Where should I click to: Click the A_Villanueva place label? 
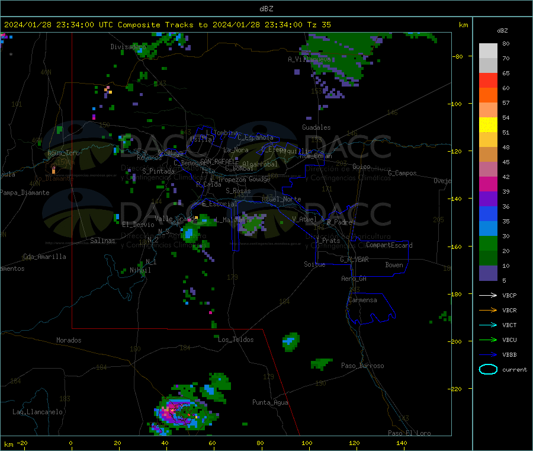[x=309, y=59]
